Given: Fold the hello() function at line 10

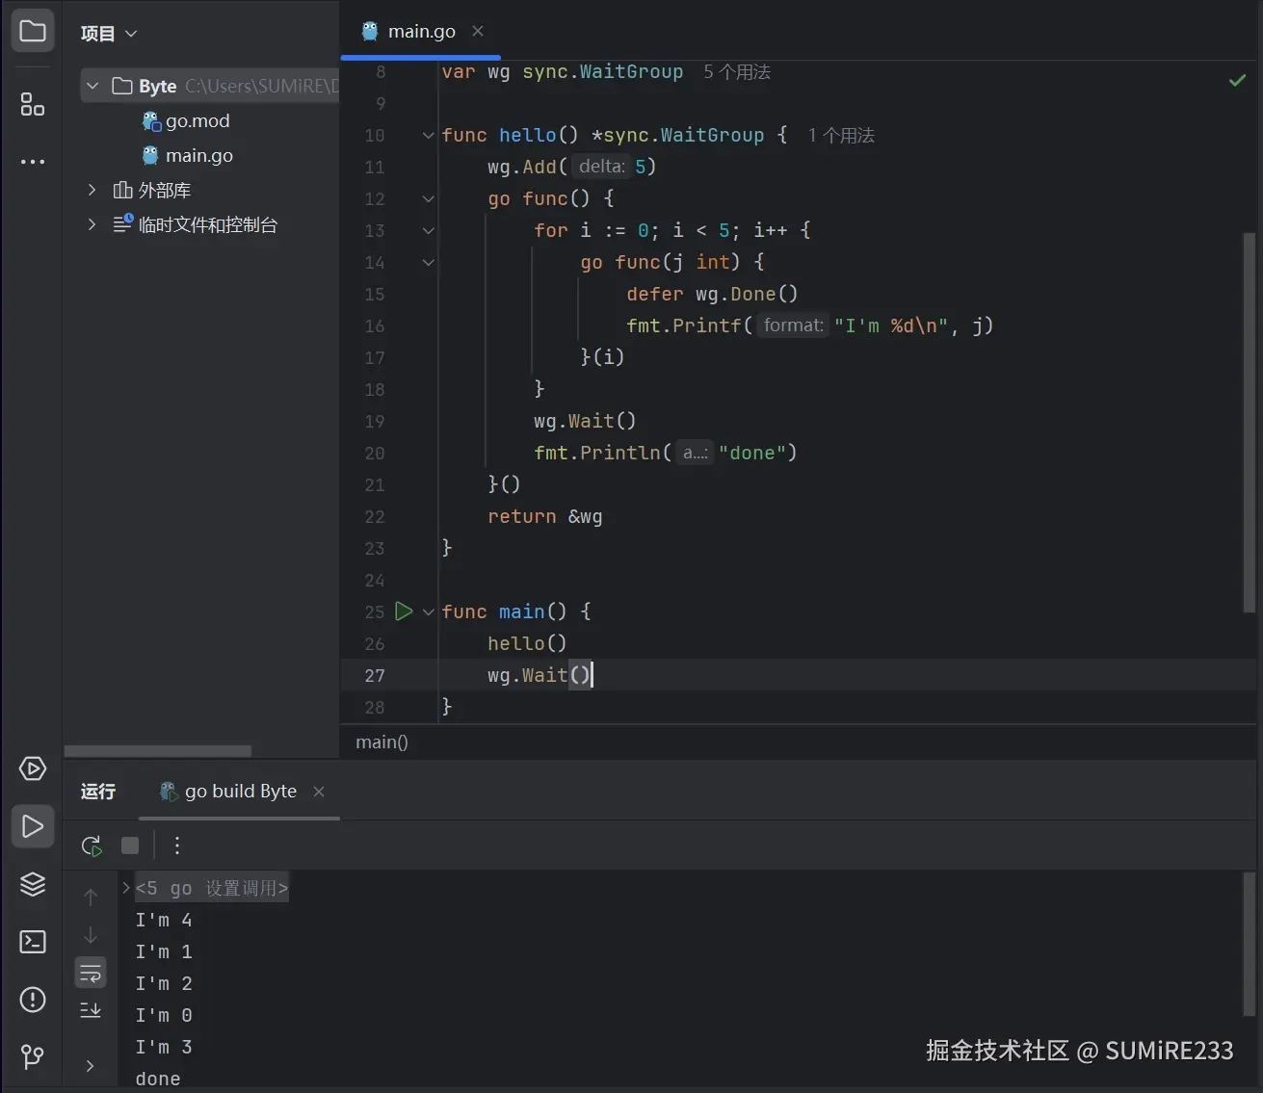Looking at the screenshot, I should 428,135.
